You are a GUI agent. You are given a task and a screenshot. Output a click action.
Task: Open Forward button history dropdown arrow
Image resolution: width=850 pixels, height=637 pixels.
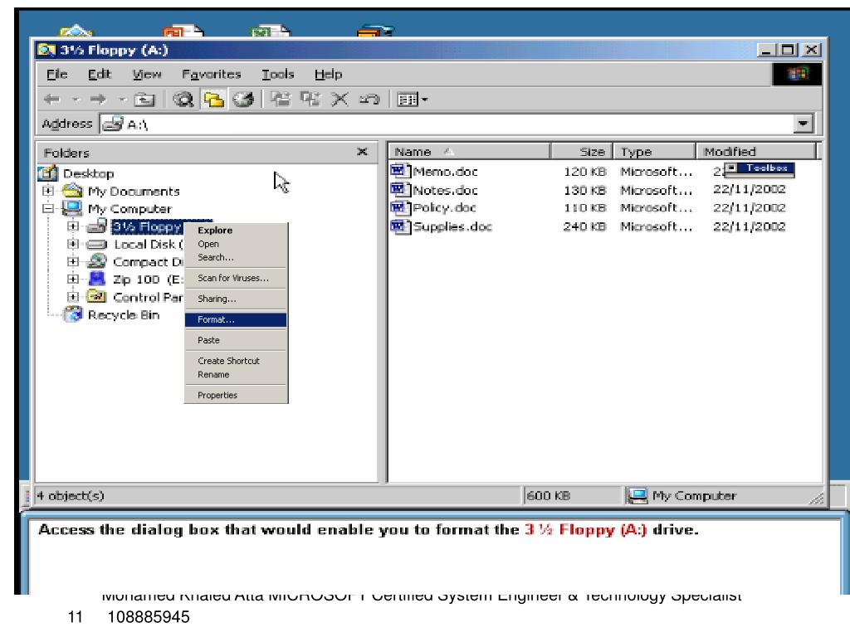pyautogui.click(x=122, y=100)
